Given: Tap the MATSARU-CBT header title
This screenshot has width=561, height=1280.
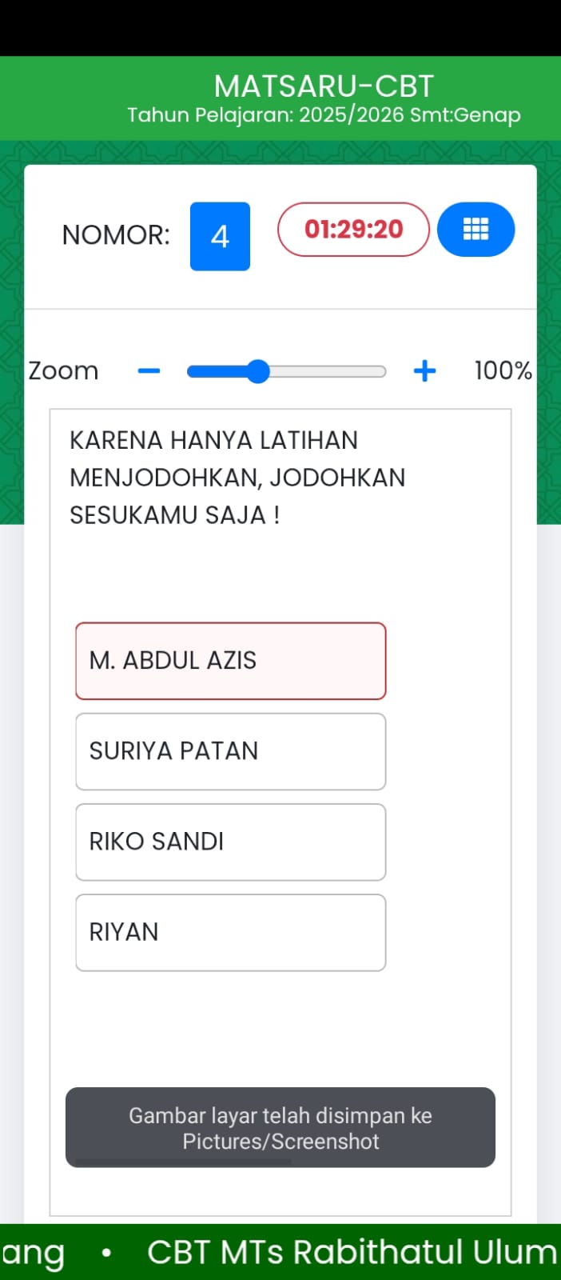Looking at the screenshot, I should (324, 86).
